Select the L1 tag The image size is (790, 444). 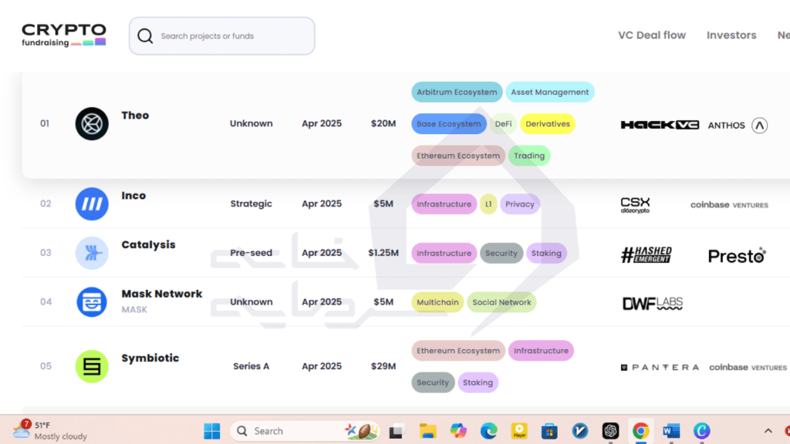[488, 203]
